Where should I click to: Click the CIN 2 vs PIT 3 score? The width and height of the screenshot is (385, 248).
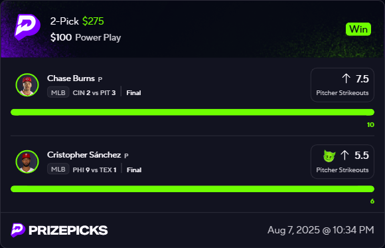(94, 93)
